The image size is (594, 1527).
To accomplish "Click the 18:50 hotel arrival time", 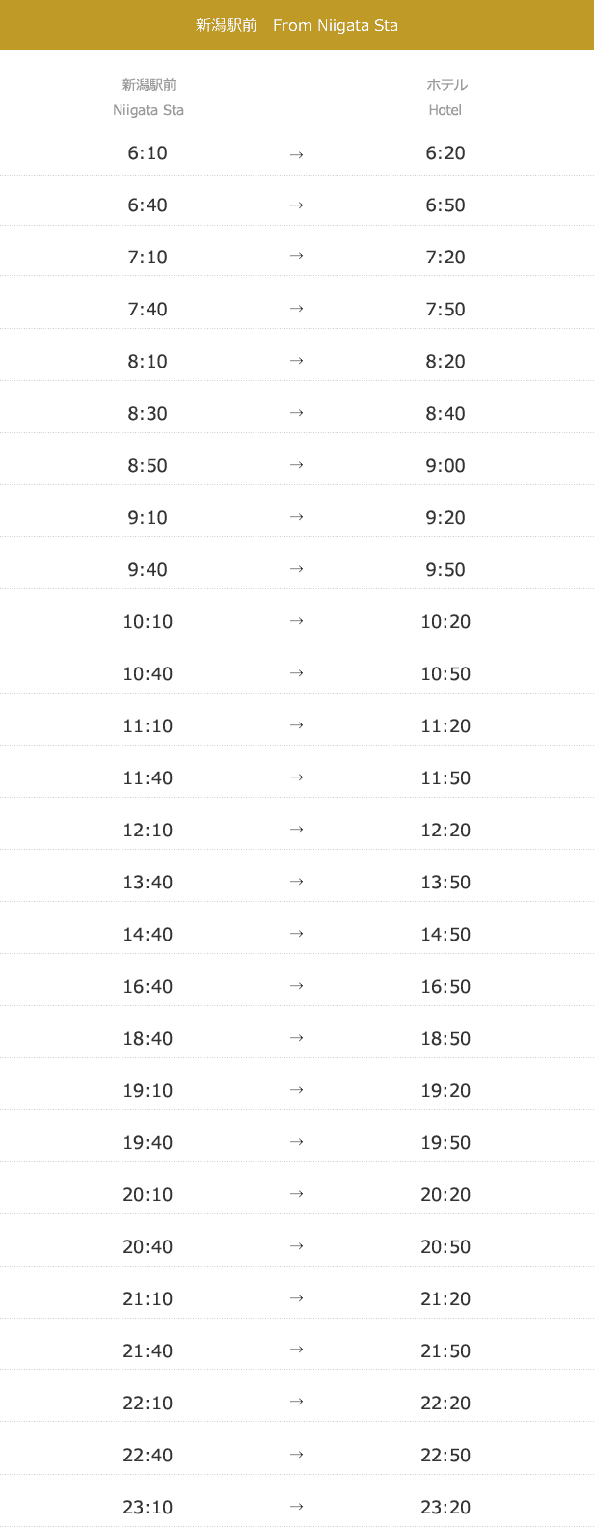I will [x=445, y=1039].
